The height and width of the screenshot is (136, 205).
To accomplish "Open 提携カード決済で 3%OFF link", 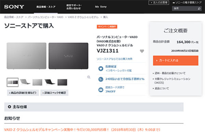I will coord(115,89).
